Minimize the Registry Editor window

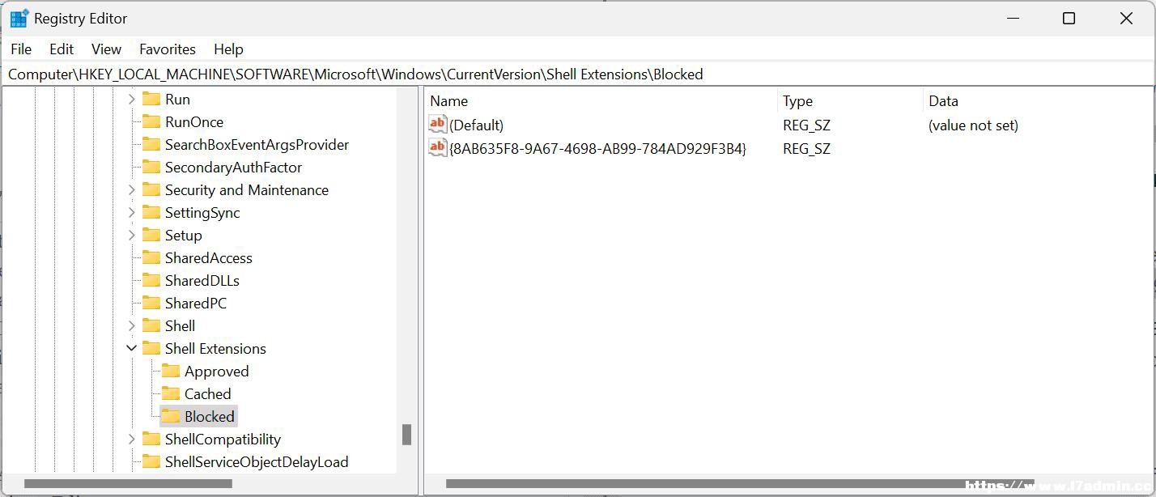tap(1013, 19)
